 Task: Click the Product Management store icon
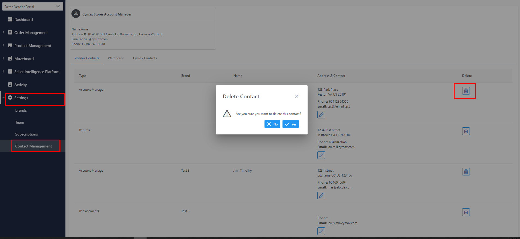click(x=10, y=45)
